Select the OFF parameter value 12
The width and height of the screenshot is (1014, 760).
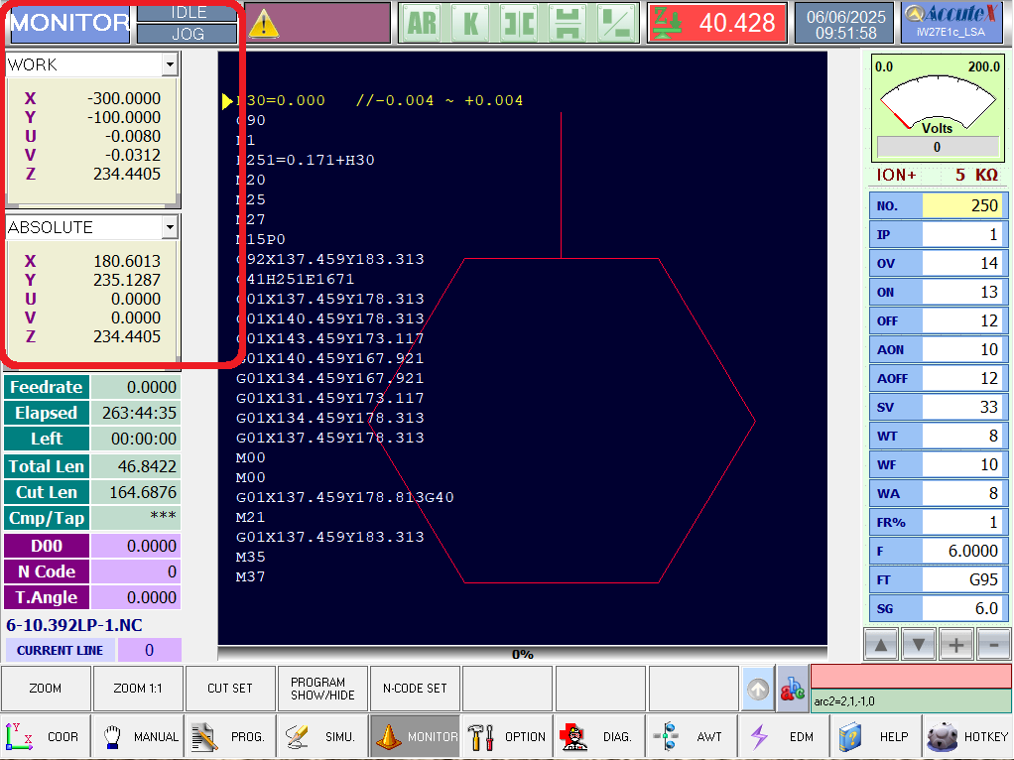tap(961, 320)
